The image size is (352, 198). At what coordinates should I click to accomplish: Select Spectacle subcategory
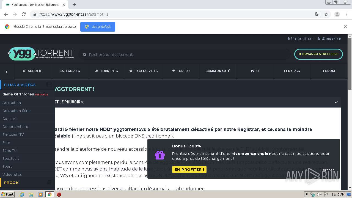point(11,158)
